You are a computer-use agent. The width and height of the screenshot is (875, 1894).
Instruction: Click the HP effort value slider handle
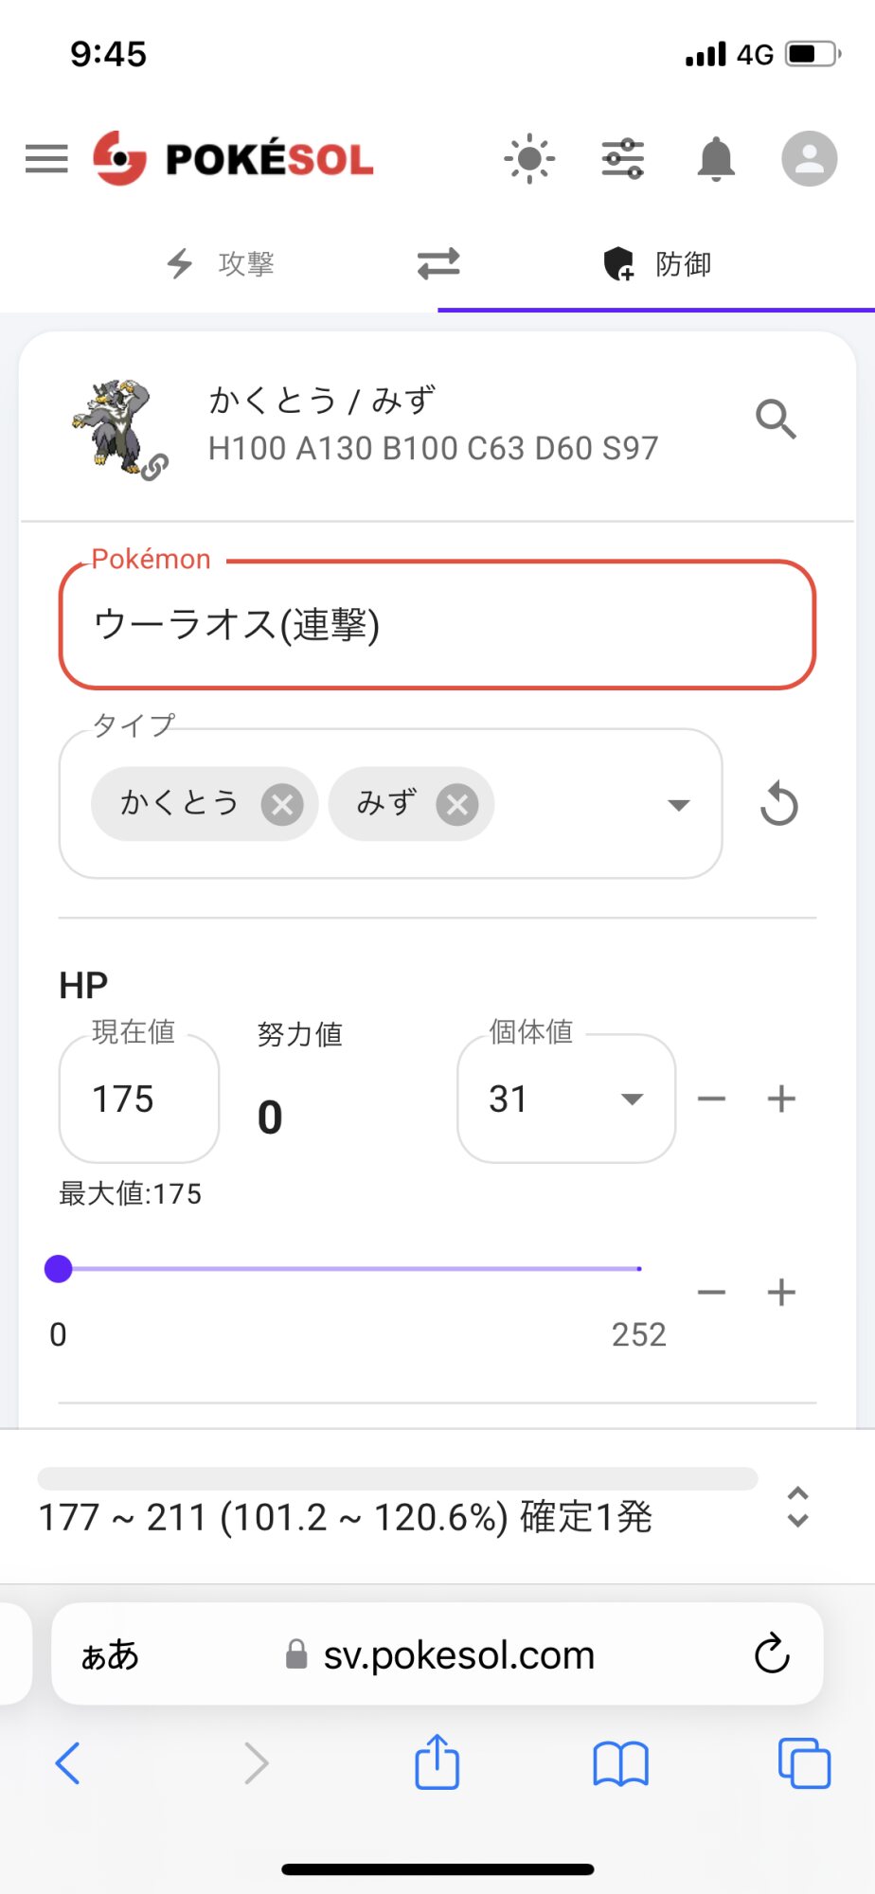pos(59,1269)
